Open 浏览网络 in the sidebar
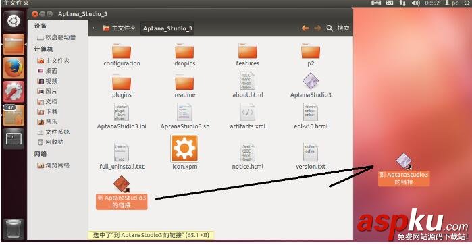 tap(53, 165)
